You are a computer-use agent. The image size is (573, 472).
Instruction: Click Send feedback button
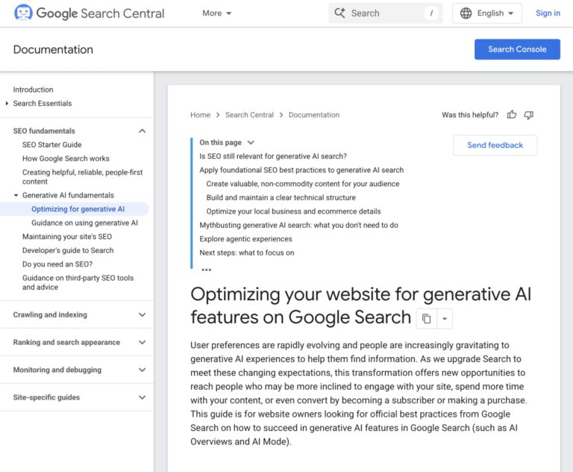pos(495,145)
